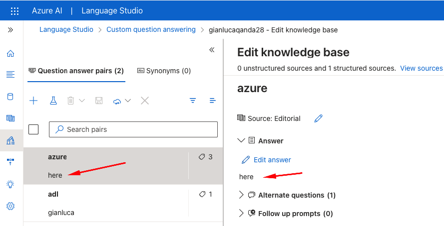Viewport: 444px width, 226px height.
Task: Open the filter icon in pairs toolbar
Action: click(x=193, y=101)
